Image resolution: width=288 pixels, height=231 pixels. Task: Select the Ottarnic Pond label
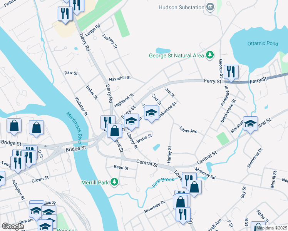(263, 44)
